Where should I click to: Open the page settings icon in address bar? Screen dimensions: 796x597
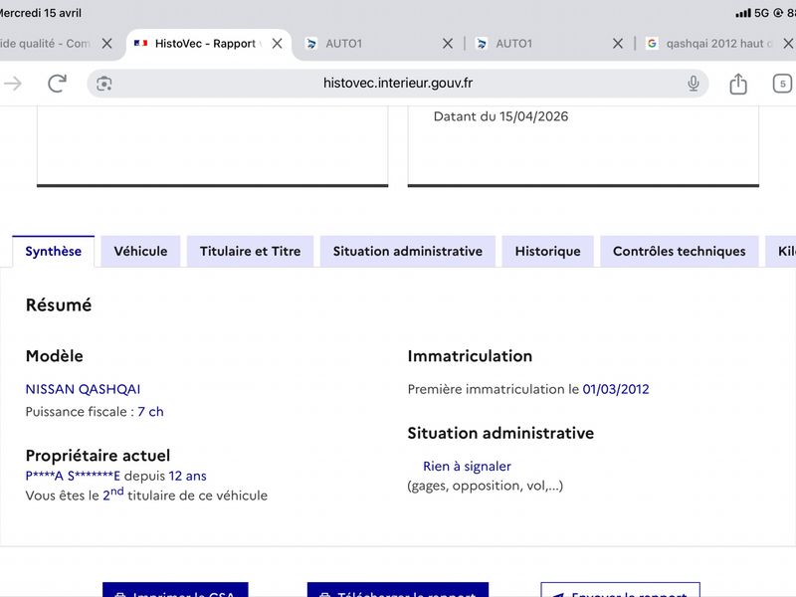pyautogui.click(x=104, y=84)
